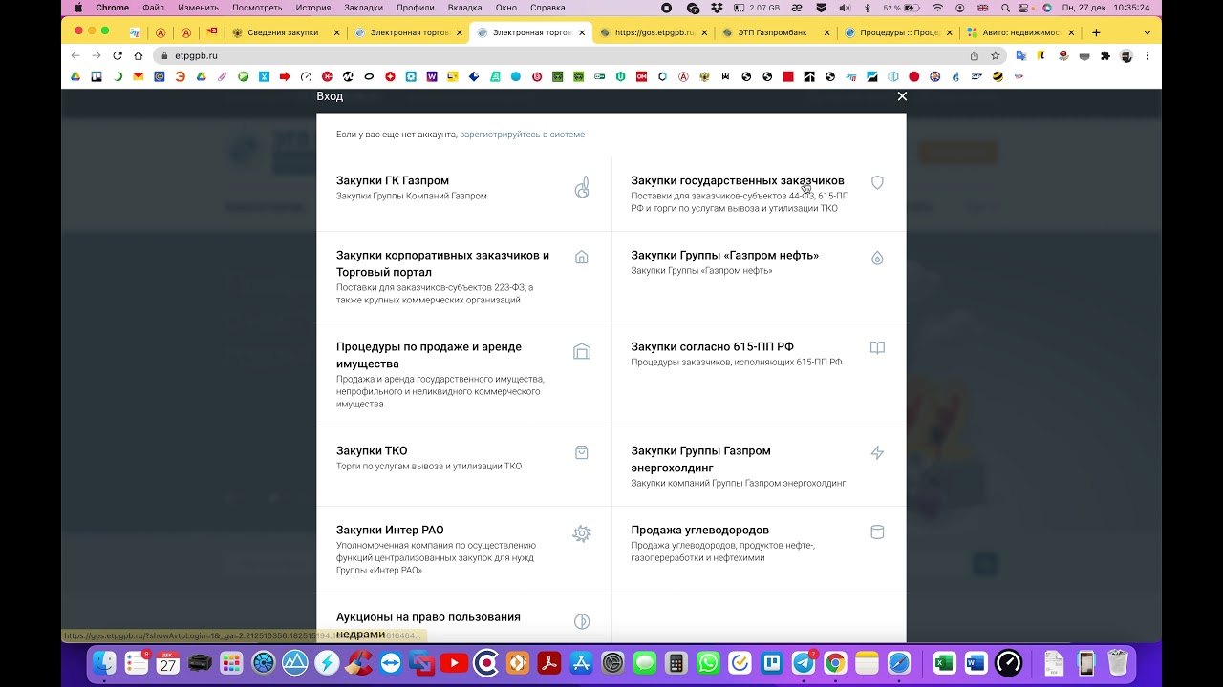Go back to the previous page
The height and width of the screenshot is (687, 1223).
pos(75,55)
